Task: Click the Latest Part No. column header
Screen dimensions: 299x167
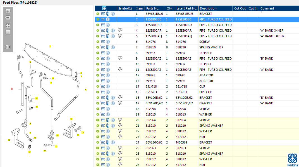Action: coord(187,8)
